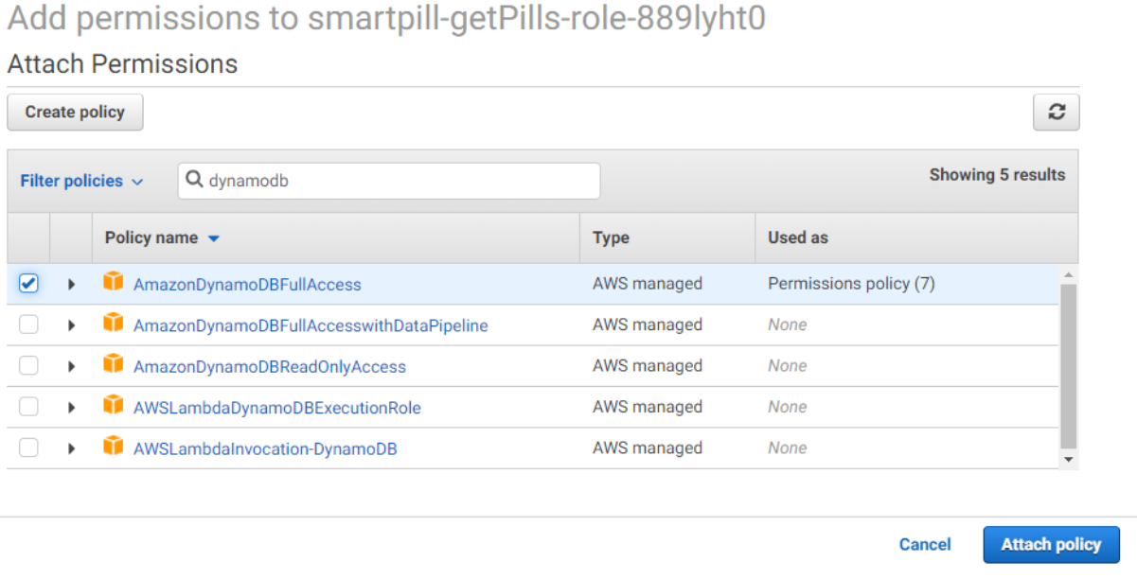The height and width of the screenshot is (579, 1137).
Task: Click the Create policy button
Action: [75, 112]
